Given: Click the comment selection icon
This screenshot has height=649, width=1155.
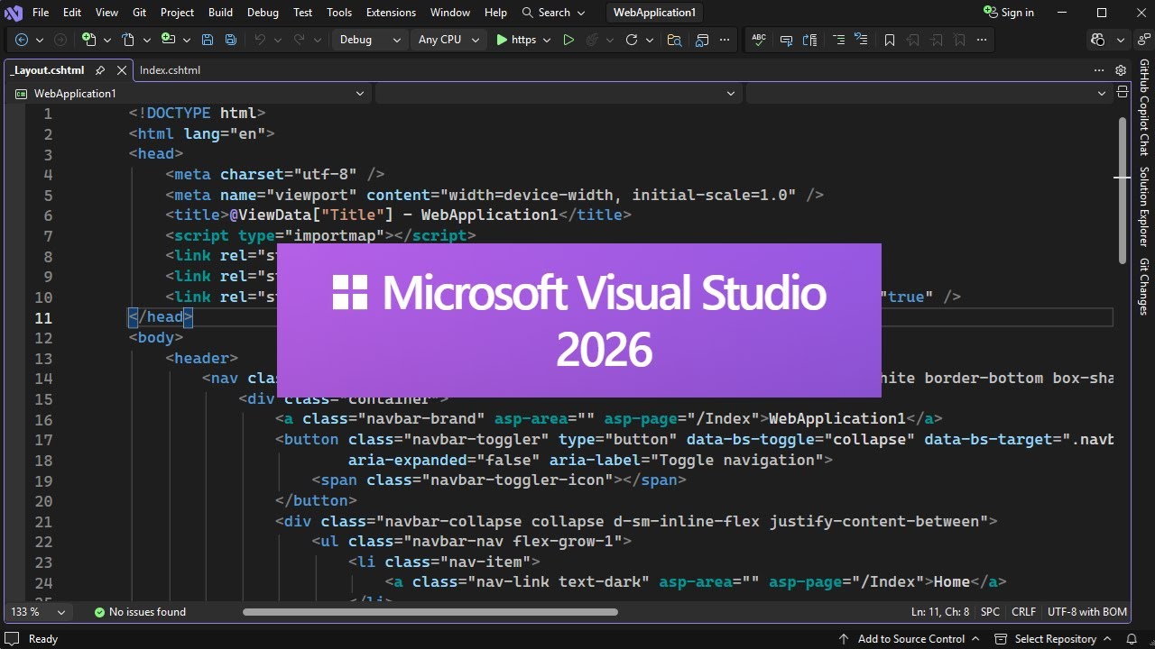Looking at the screenshot, I should click(786, 40).
